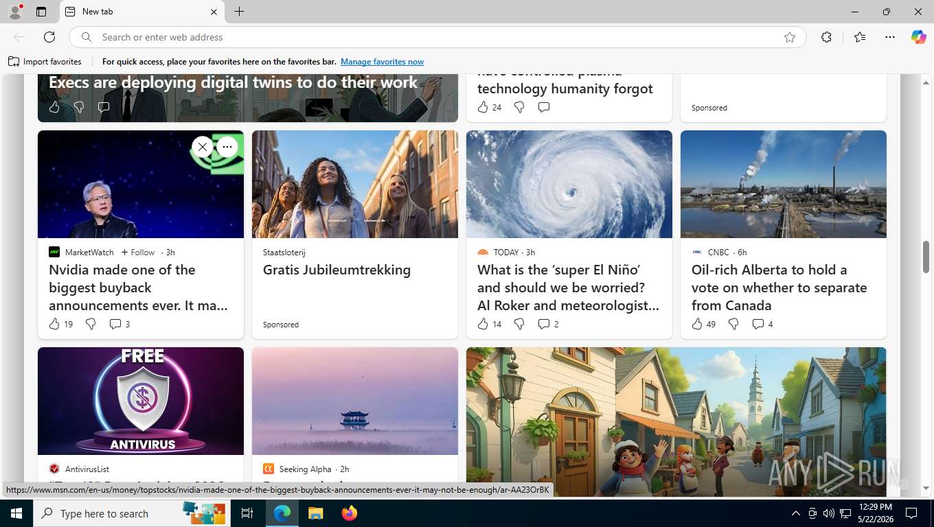Dislike the digital twins story
Image resolution: width=934 pixels, height=527 pixels.
[79, 107]
